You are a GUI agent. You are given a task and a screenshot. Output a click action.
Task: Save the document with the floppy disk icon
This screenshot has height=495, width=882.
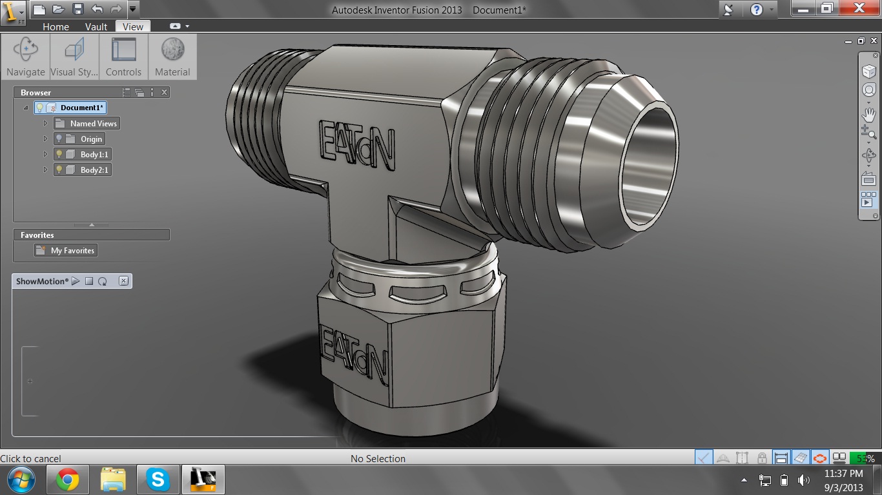[x=77, y=9]
